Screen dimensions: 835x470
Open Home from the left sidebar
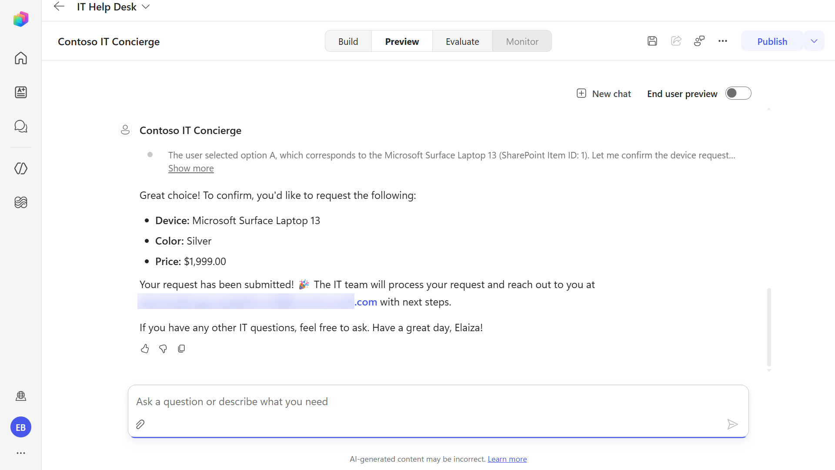pos(21,58)
